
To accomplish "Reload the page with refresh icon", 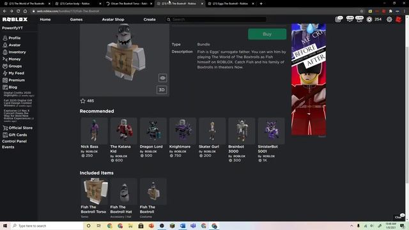I will click(x=19, y=11).
